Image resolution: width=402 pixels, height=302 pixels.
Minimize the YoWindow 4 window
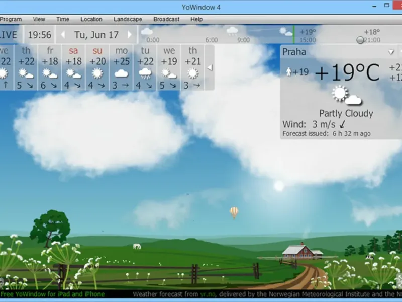point(374,6)
